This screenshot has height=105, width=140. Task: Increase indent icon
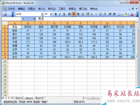[x=114, y=14]
